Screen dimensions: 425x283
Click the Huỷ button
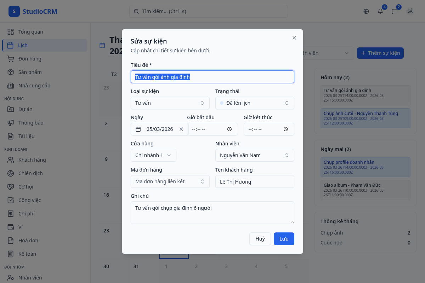[x=260, y=239]
